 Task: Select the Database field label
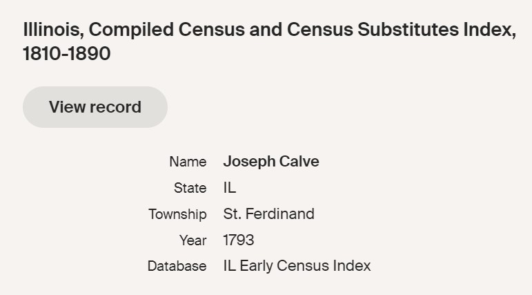[177, 266]
